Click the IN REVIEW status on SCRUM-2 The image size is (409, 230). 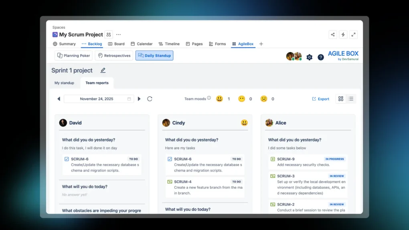pyautogui.click(x=336, y=204)
